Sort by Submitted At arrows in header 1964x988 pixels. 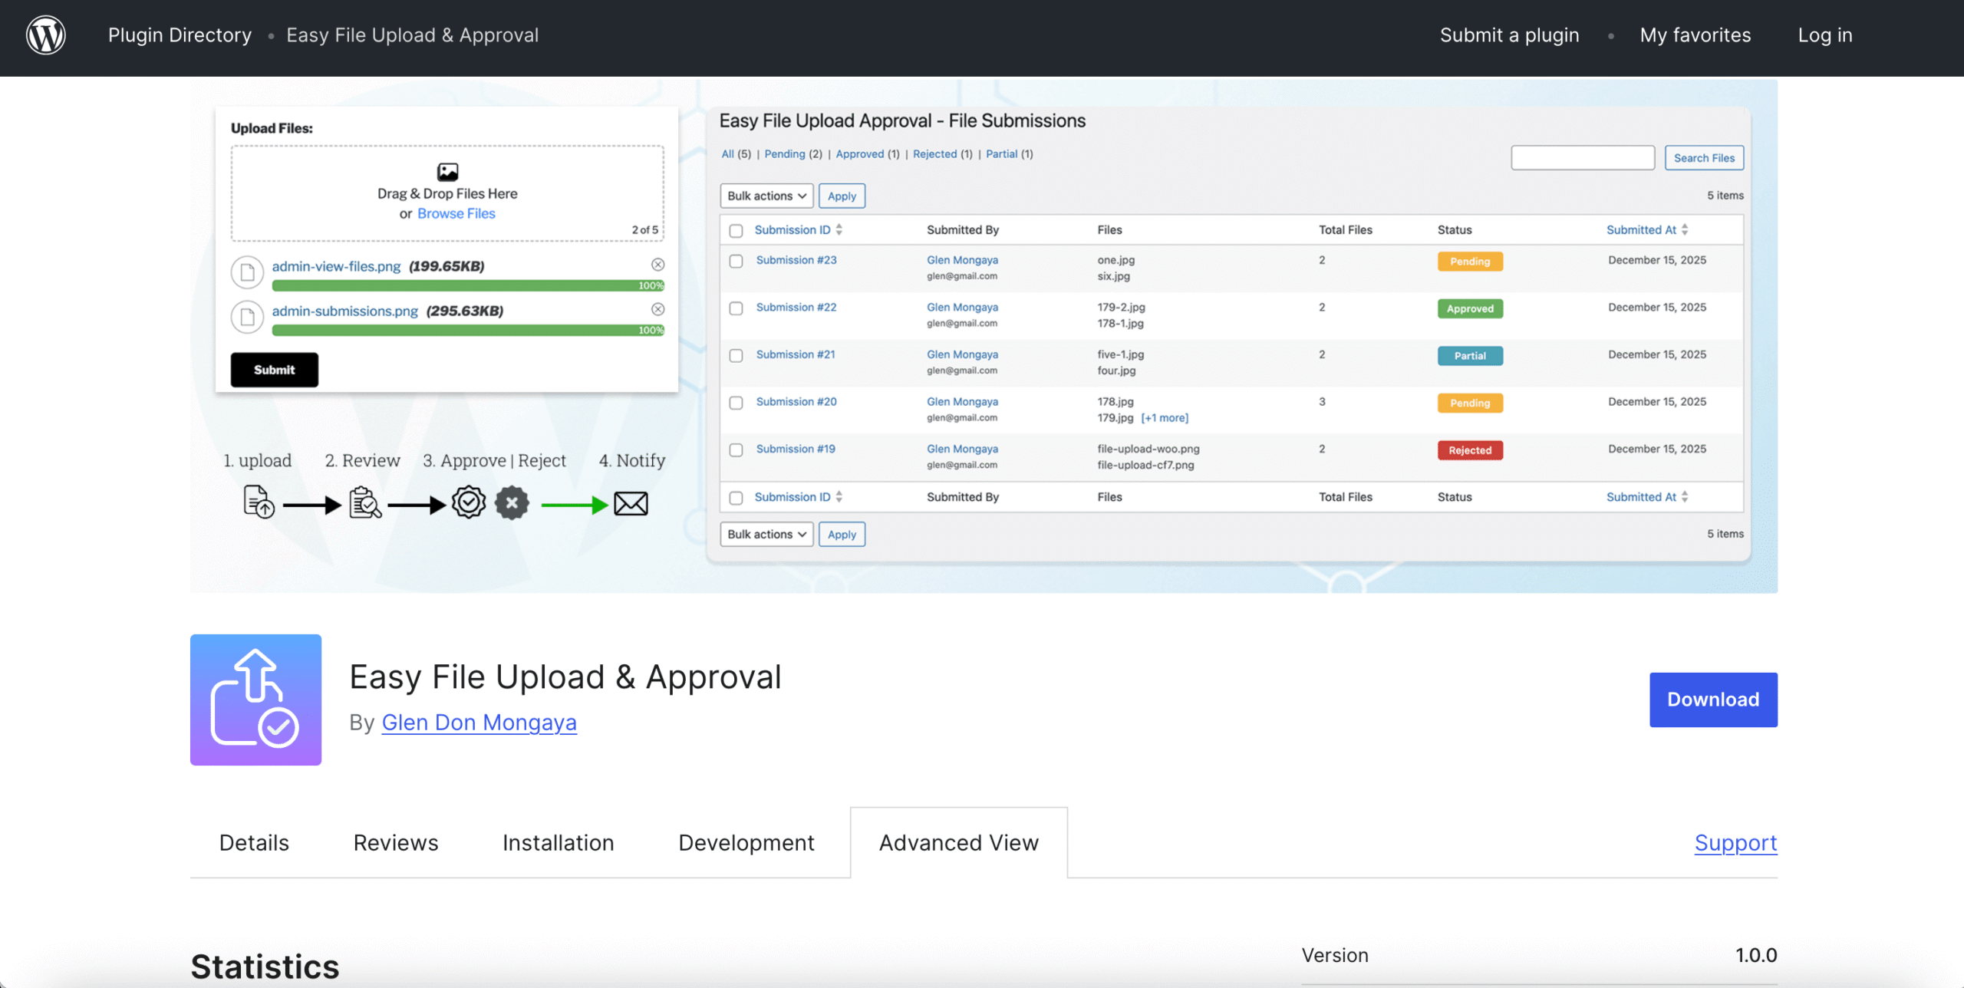[x=1685, y=229]
